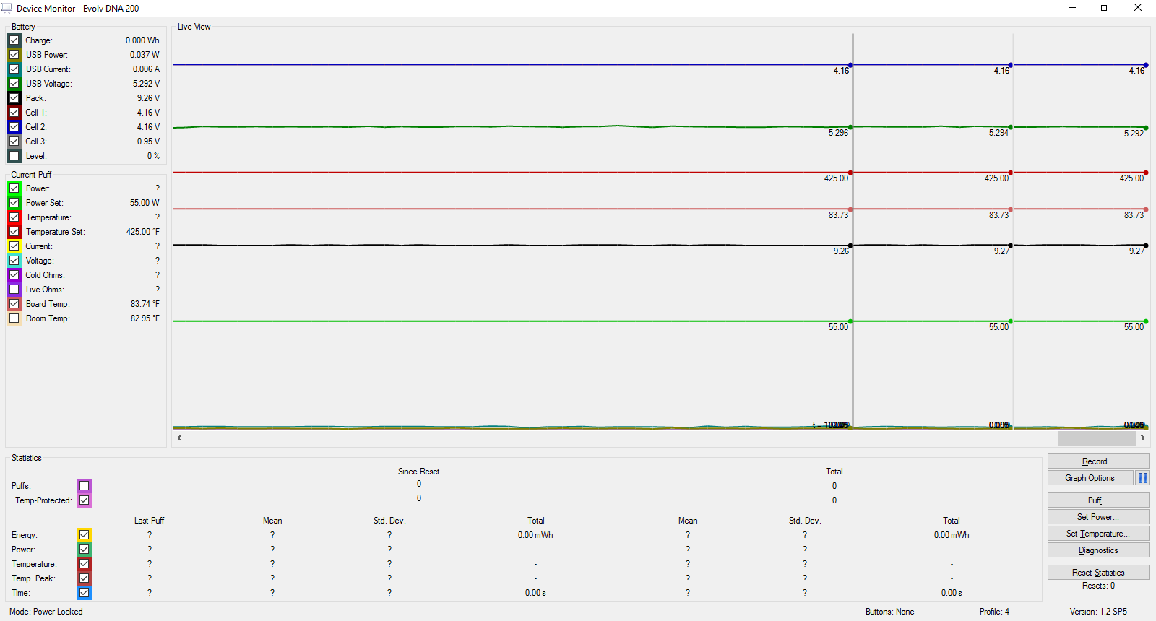The image size is (1156, 621).
Task: Open the Record dialog
Action: 1097,461
